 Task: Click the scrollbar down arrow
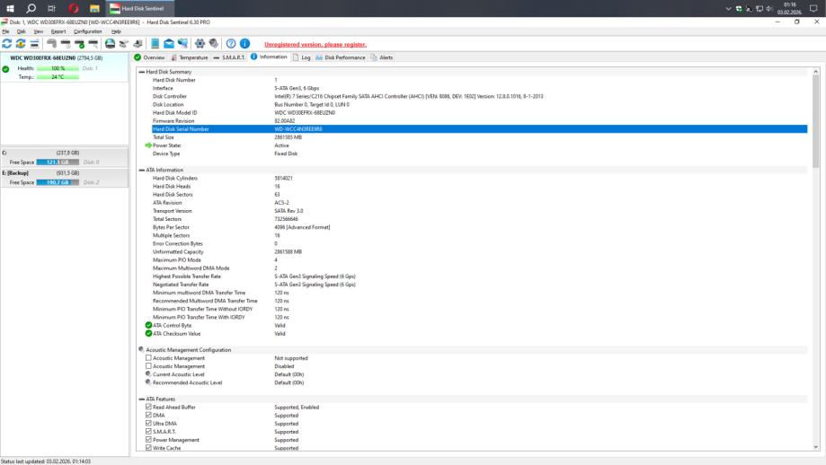pyautogui.click(x=815, y=446)
